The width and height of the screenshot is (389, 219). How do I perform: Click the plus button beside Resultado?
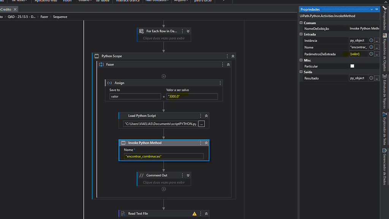(x=371, y=78)
